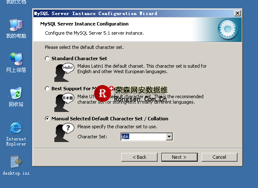Go back with the Back button
258x188 pixels.
(x=139, y=157)
